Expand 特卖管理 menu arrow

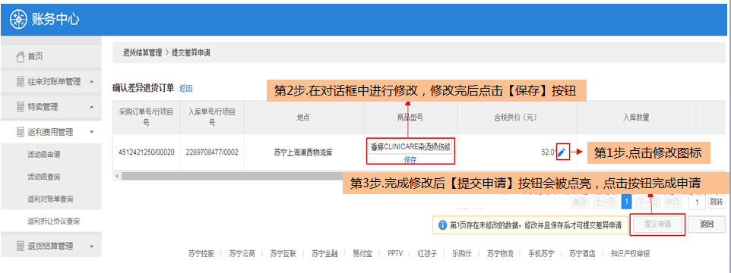click(91, 107)
